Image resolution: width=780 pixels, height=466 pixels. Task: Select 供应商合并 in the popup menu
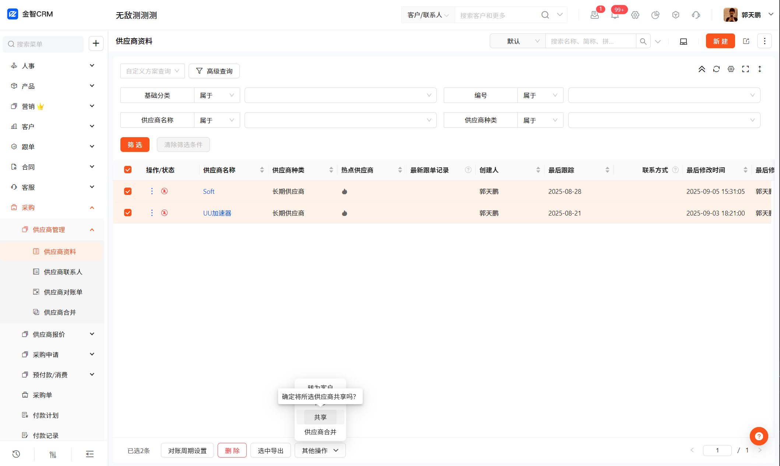320,432
